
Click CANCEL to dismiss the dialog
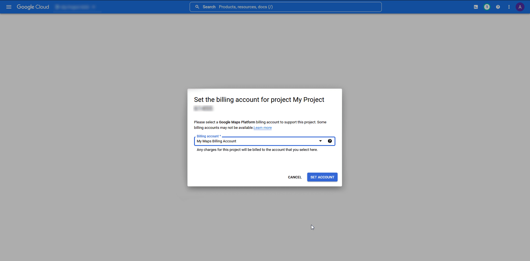click(295, 177)
